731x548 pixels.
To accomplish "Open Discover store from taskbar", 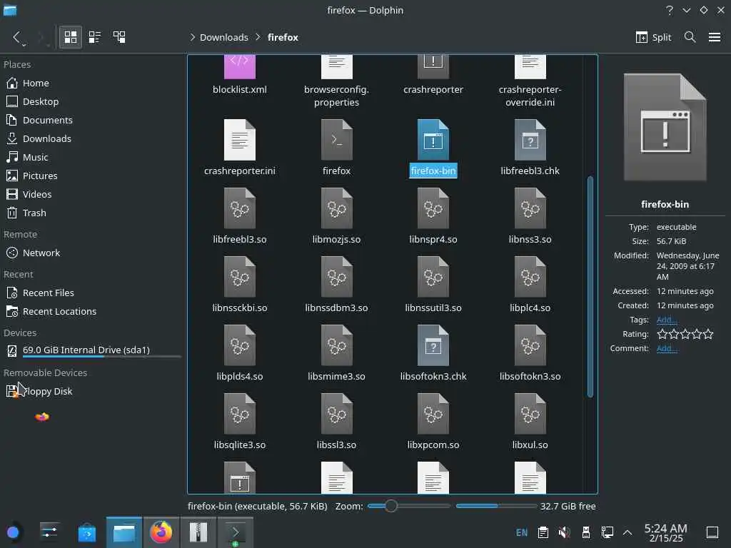I will 86,532.
